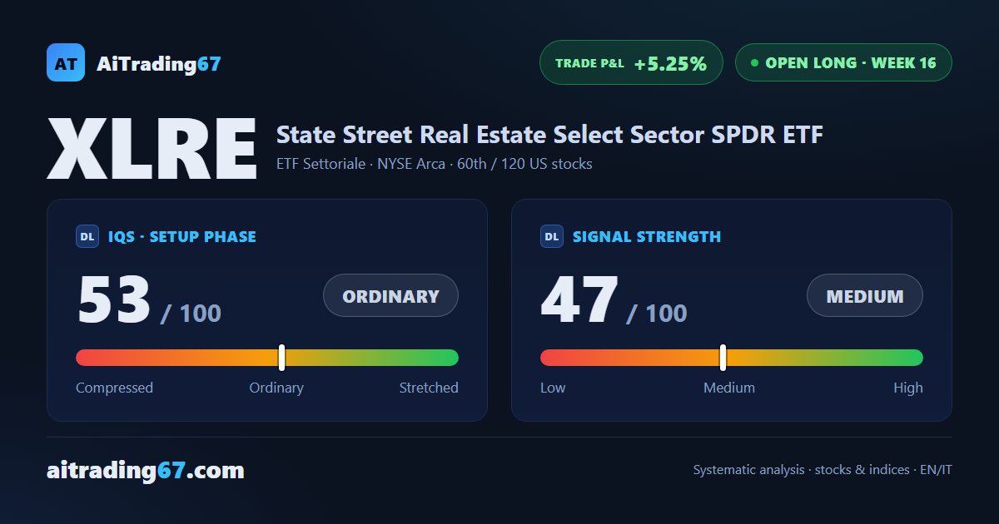The width and height of the screenshot is (999, 524).
Task: Click the Medium scale label under slider
Action: [729, 388]
